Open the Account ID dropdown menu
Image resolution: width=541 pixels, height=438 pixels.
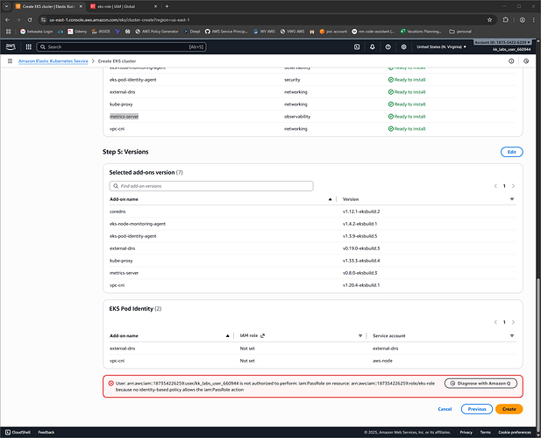502,42
